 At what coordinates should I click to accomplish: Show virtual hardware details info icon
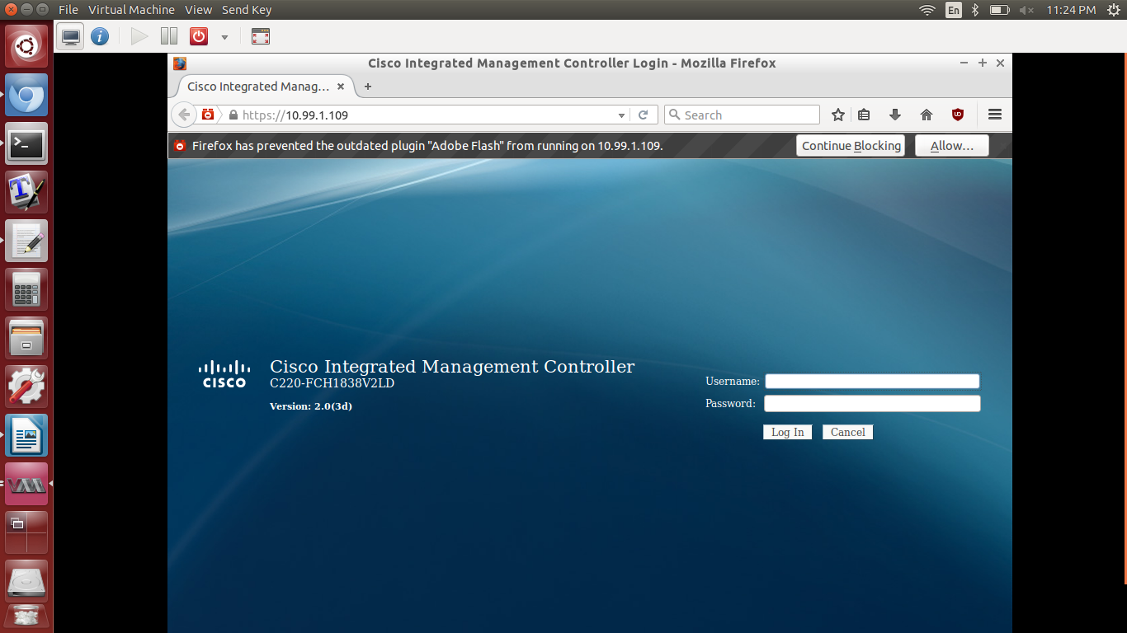[x=100, y=36]
